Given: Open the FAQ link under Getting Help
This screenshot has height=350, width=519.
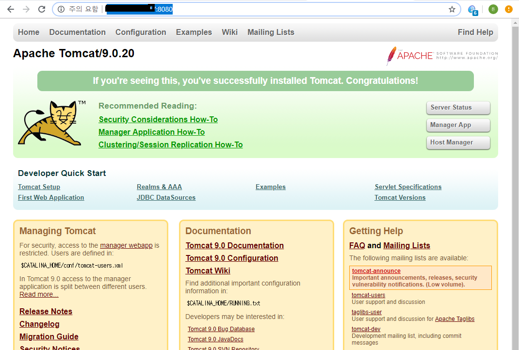Looking at the screenshot, I should pos(357,245).
